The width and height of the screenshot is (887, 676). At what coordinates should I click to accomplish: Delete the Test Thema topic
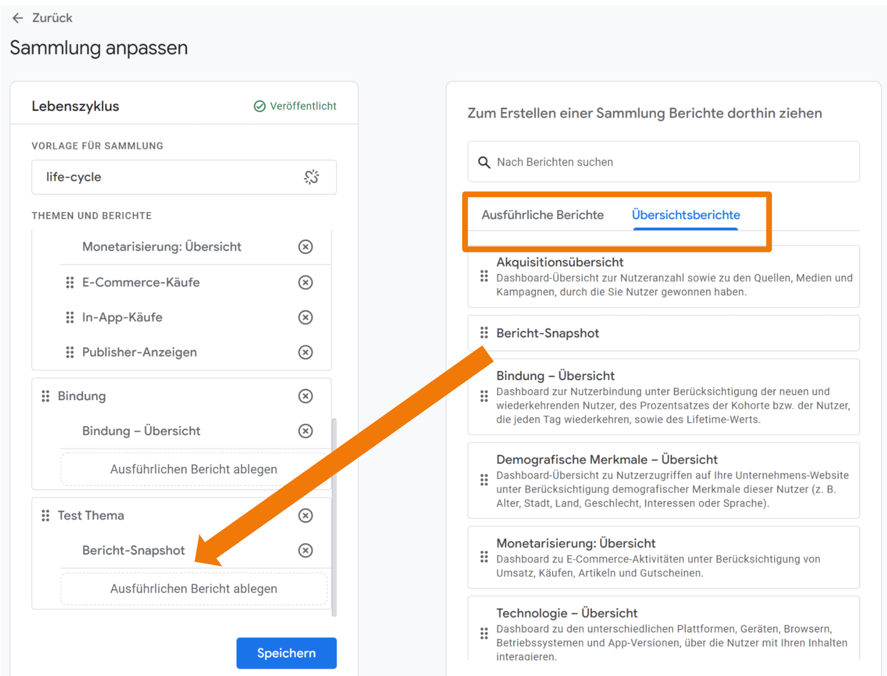[306, 516]
